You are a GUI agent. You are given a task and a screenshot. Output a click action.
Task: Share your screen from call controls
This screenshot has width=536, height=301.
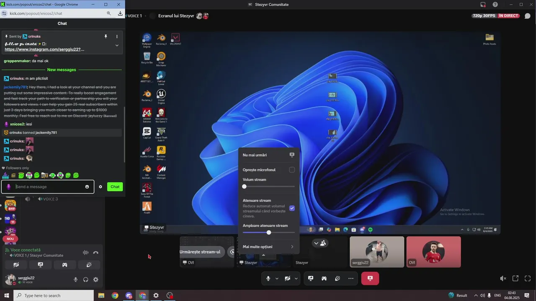pyautogui.click(x=311, y=278)
